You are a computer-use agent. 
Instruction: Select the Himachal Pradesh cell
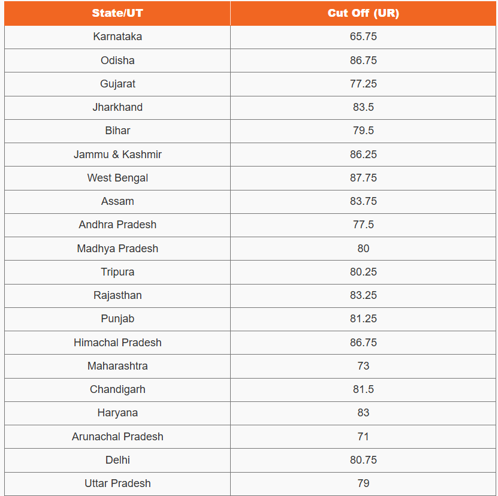tap(117, 343)
